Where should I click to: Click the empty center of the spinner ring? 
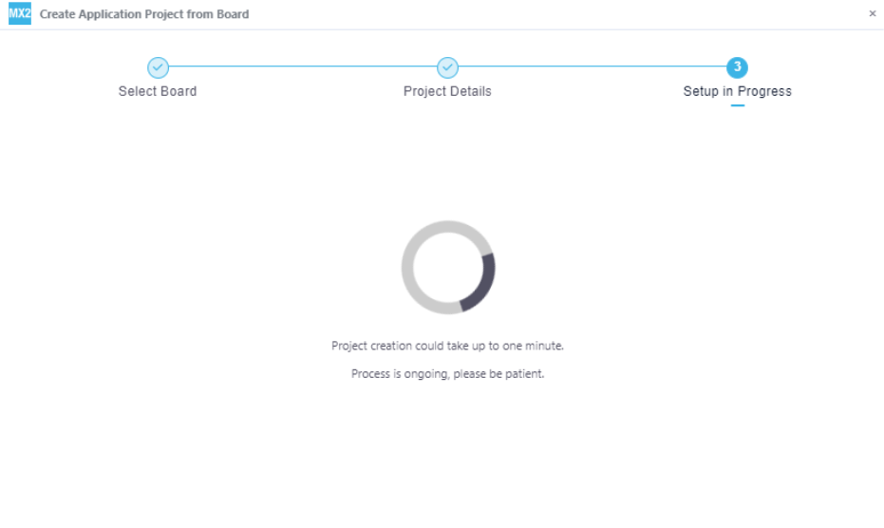(448, 268)
